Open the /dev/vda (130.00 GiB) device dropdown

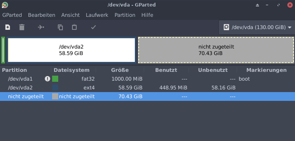[257, 28]
